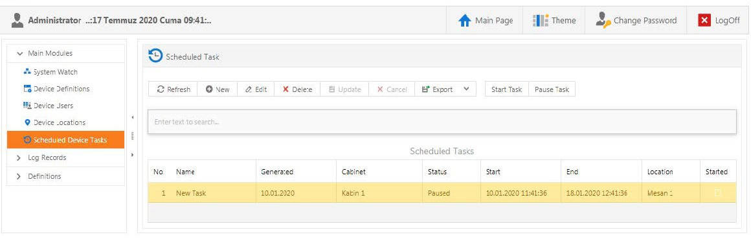Click the Refresh circular arrow icon

pyautogui.click(x=161, y=89)
